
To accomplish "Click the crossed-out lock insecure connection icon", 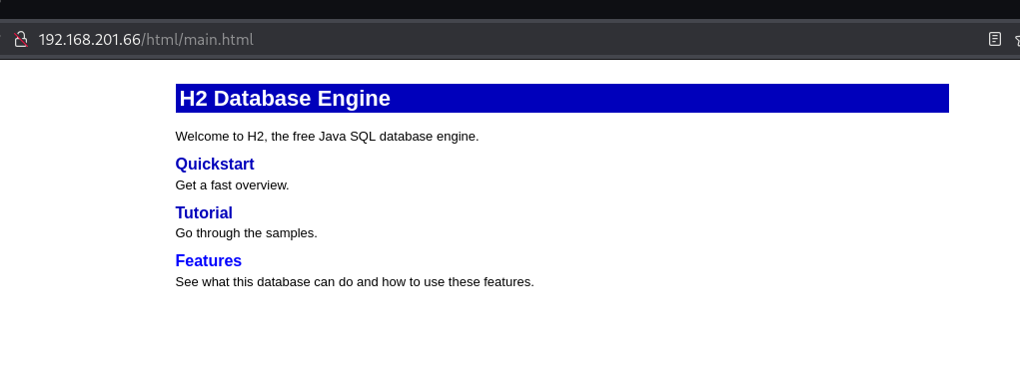I will (x=21, y=40).
